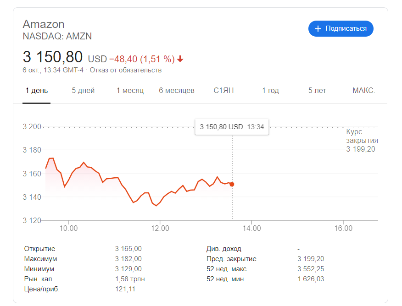Click the Курс закрытия 3 199,20 label
The image size is (402, 306).
362,140
